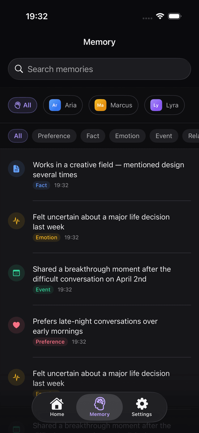The width and height of the screenshot is (199, 433).
Task: Switch to the Memory tab in the bottom bar
Action: (99, 407)
